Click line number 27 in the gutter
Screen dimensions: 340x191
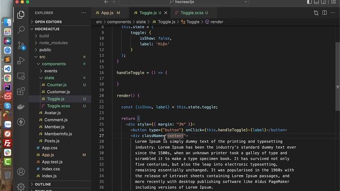(101, 136)
